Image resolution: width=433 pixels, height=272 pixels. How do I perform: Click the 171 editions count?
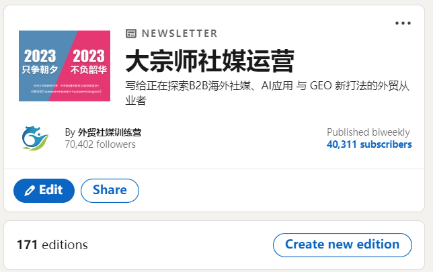(52, 244)
